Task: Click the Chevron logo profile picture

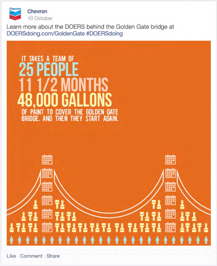Action: pos(15,14)
